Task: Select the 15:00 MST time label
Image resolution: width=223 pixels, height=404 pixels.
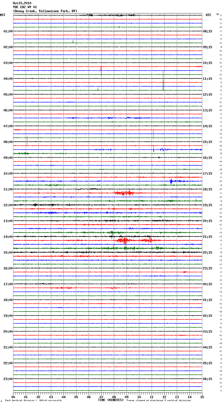Action: pos(8,253)
